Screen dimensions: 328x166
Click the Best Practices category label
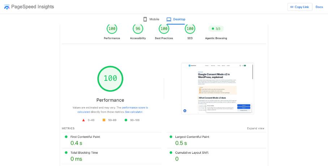click(164, 38)
